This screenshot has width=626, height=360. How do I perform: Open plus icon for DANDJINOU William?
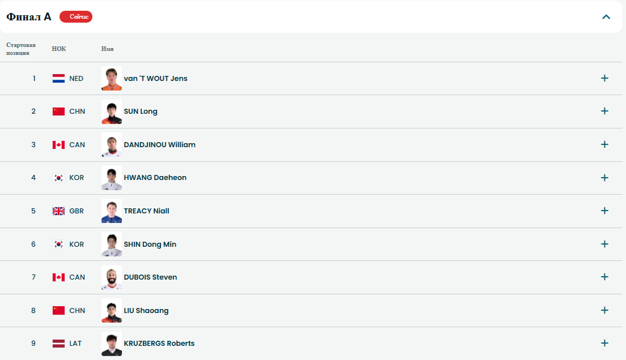coord(604,144)
